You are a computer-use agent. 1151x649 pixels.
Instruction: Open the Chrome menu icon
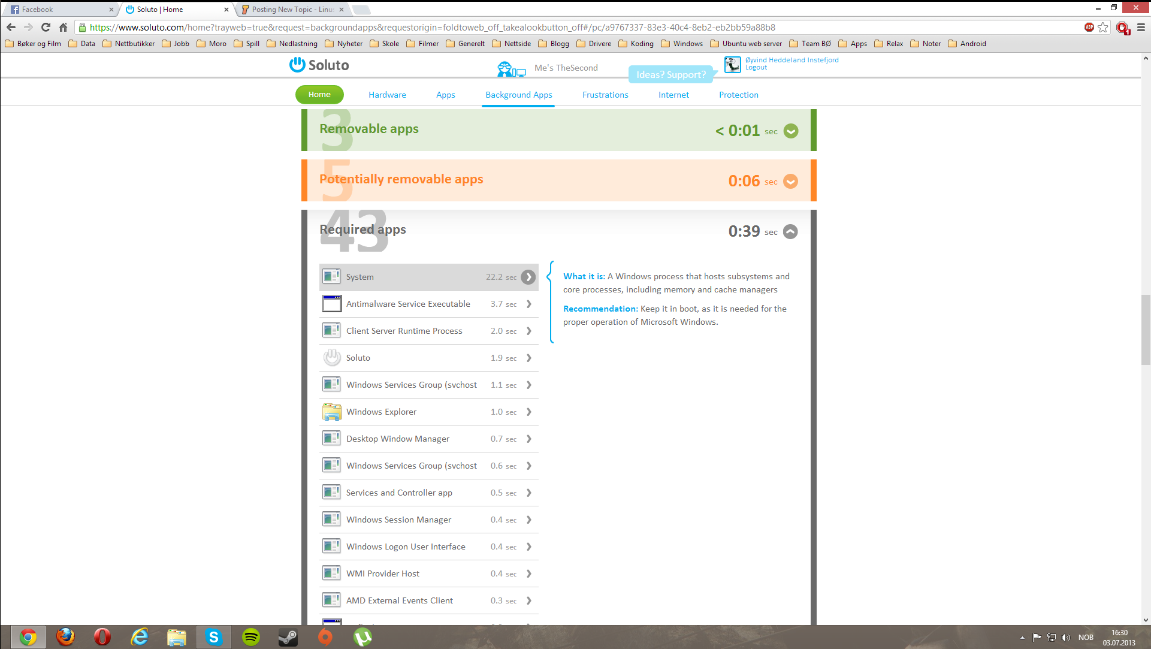(x=1141, y=27)
